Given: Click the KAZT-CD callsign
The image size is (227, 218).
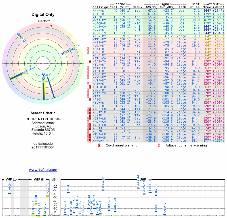Looking at the screenshot, I should tap(99, 138).
